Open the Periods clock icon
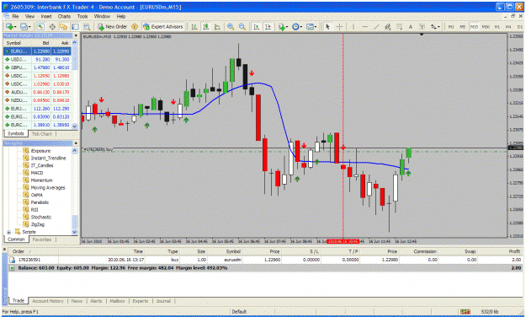Image resolution: width=526 pixels, height=317 pixels. (295, 26)
